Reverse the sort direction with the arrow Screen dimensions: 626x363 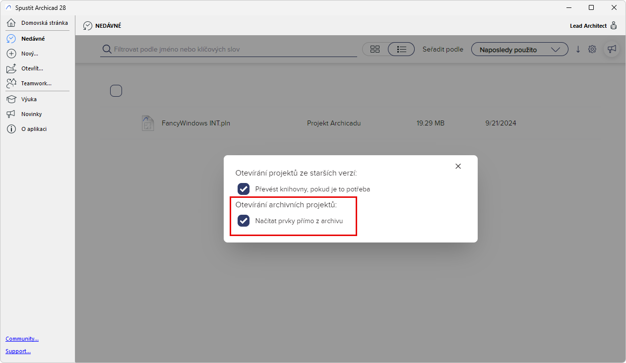click(x=578, y=49)
